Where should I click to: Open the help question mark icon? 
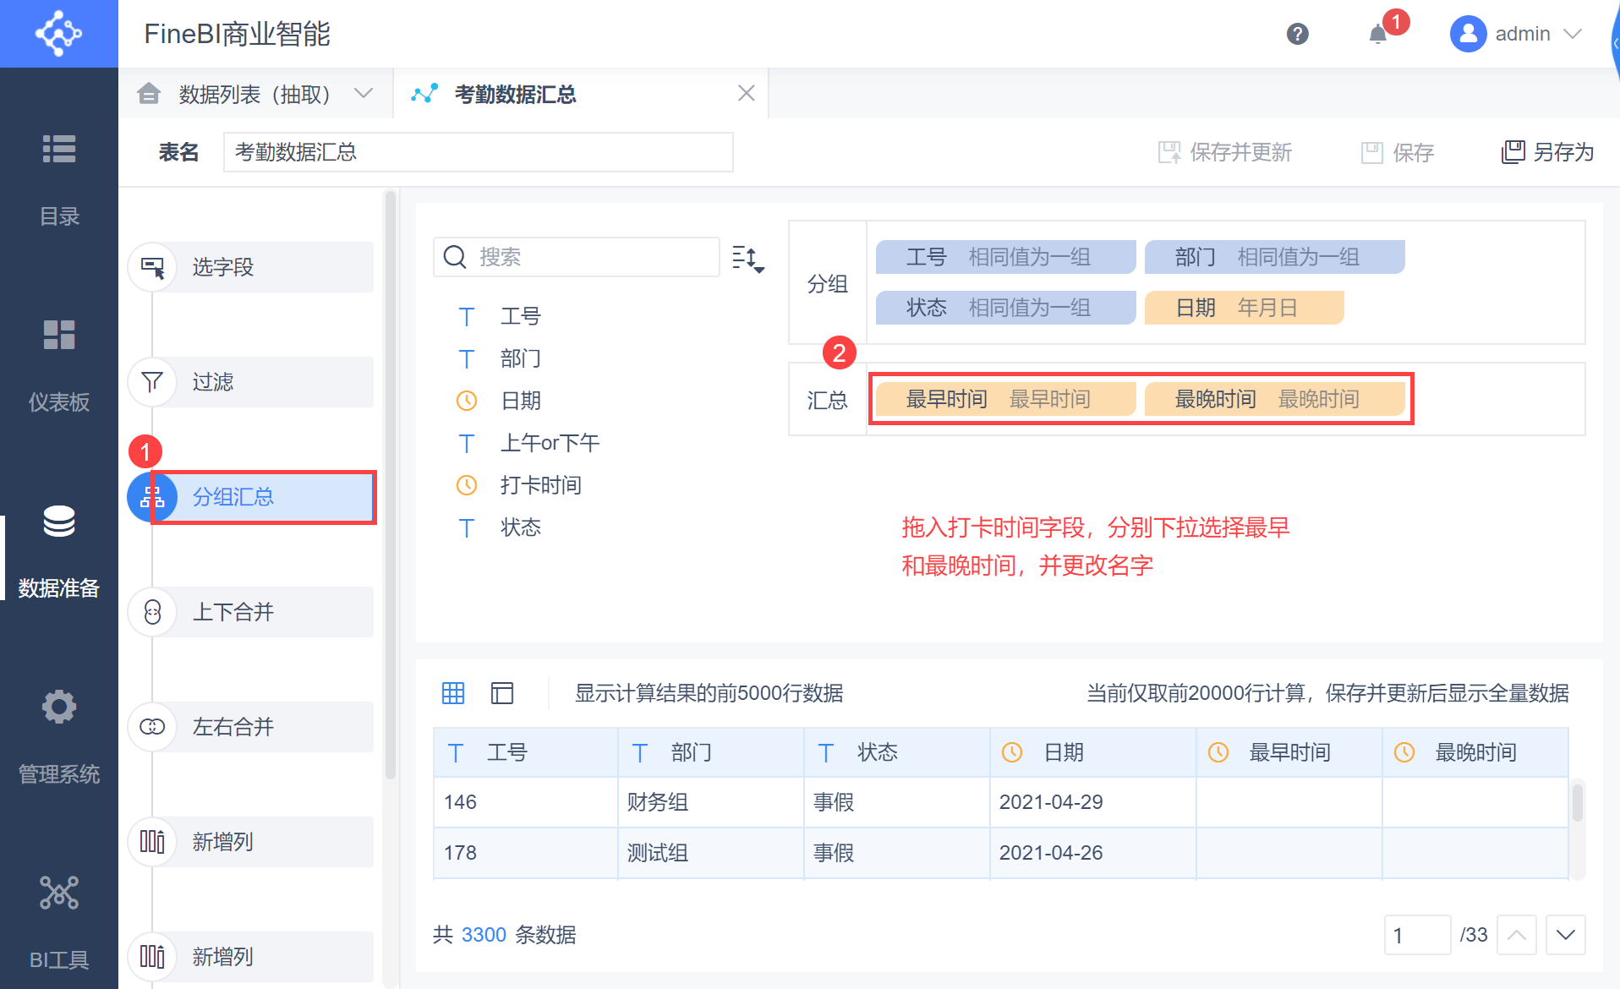coord(1297,34)
